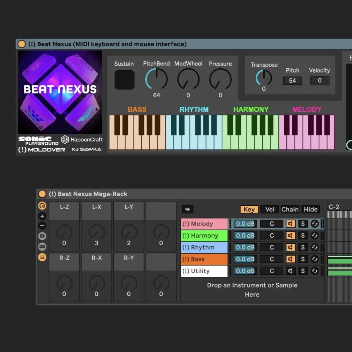352x352 pixels.
Task: Switch to the Vel tab
Action: click(269, 209)
